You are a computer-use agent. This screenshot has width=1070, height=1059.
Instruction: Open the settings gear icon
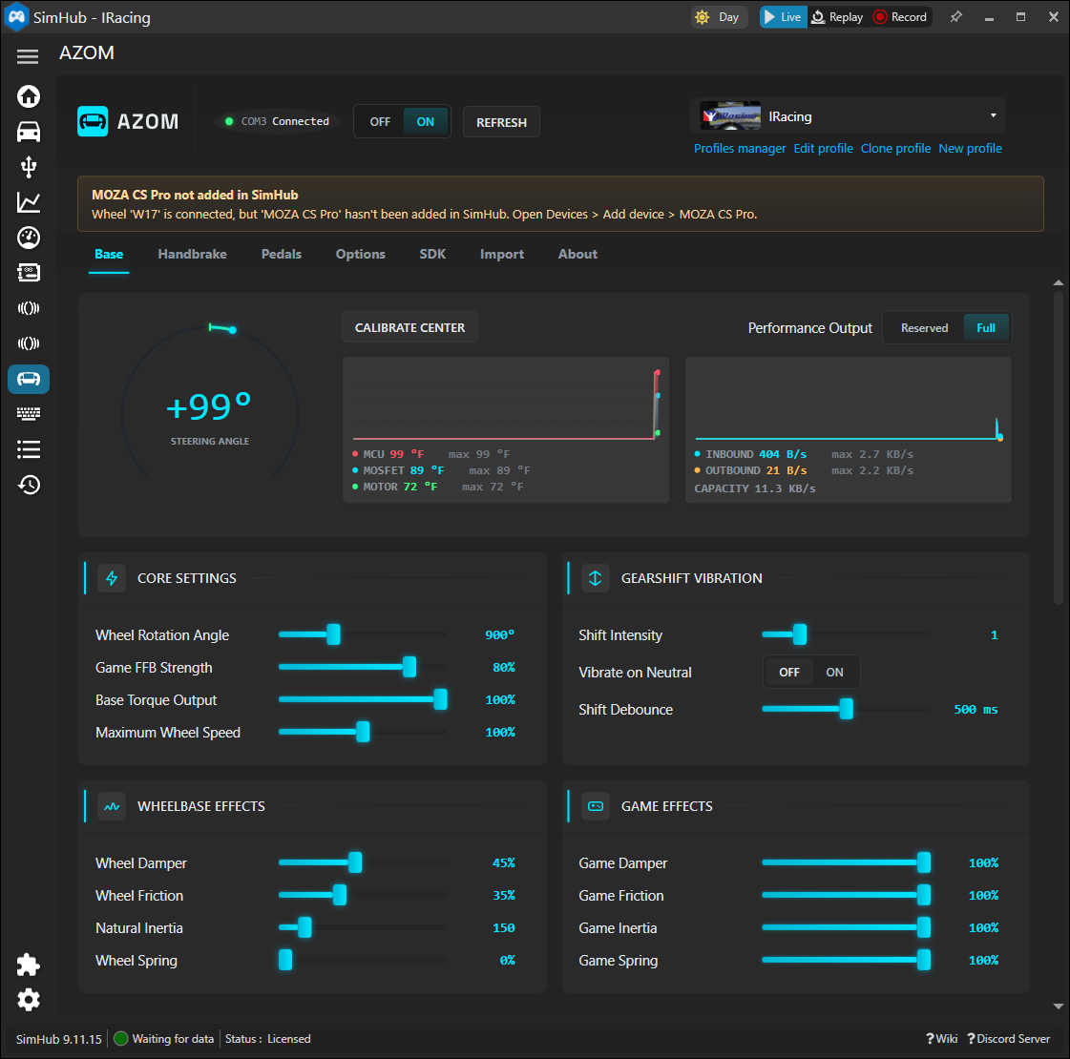28,1001
